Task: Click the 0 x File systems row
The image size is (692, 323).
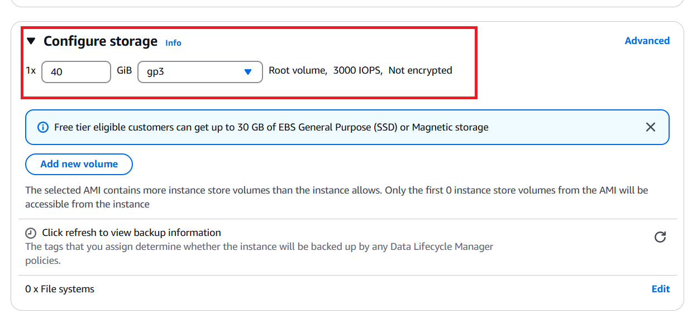Action: [60, 289]
